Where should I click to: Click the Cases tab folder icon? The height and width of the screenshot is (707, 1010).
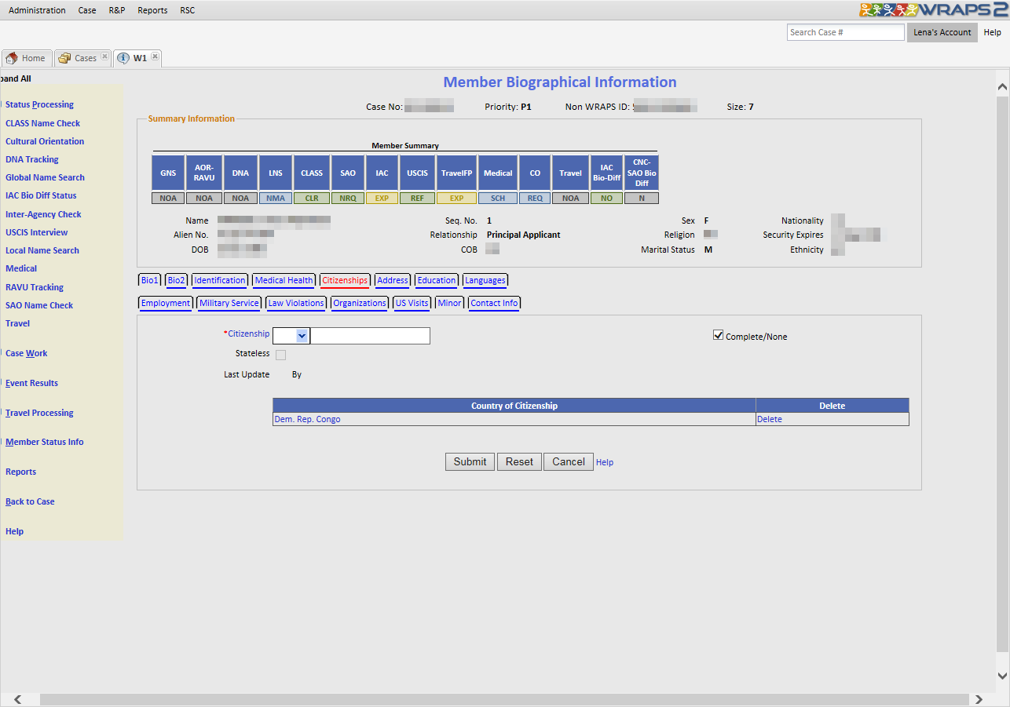64,58
